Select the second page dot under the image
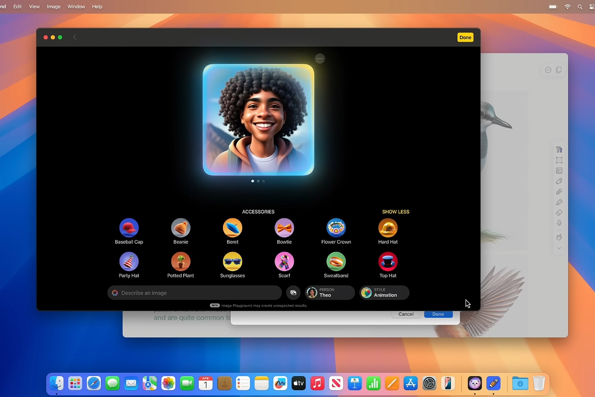The image size is (595, 397). click(x=258, y=181)
